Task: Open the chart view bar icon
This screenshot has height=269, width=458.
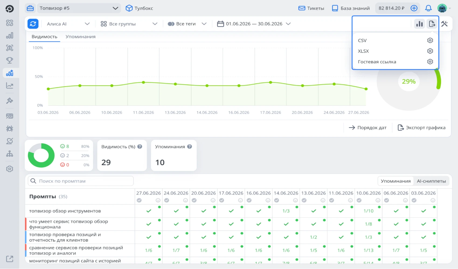Action: 419,24
